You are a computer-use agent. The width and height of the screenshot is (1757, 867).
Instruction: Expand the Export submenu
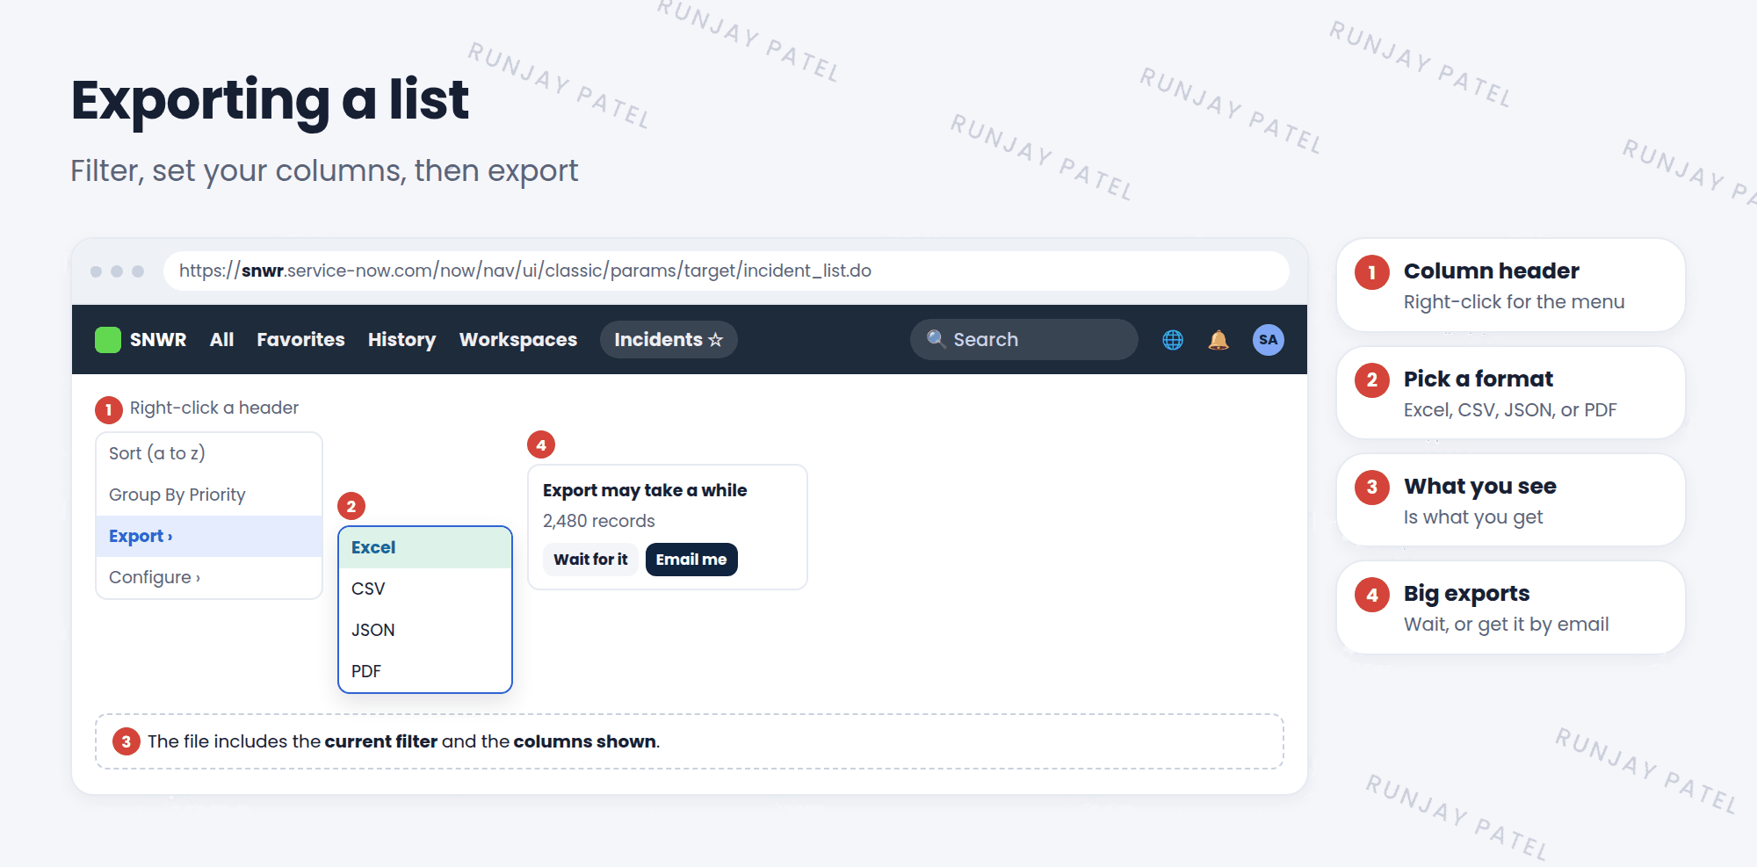(209, 536)
